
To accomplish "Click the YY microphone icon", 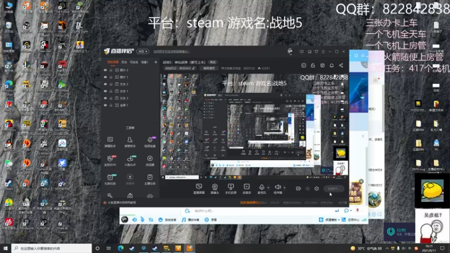I will [x=142, y=220].
